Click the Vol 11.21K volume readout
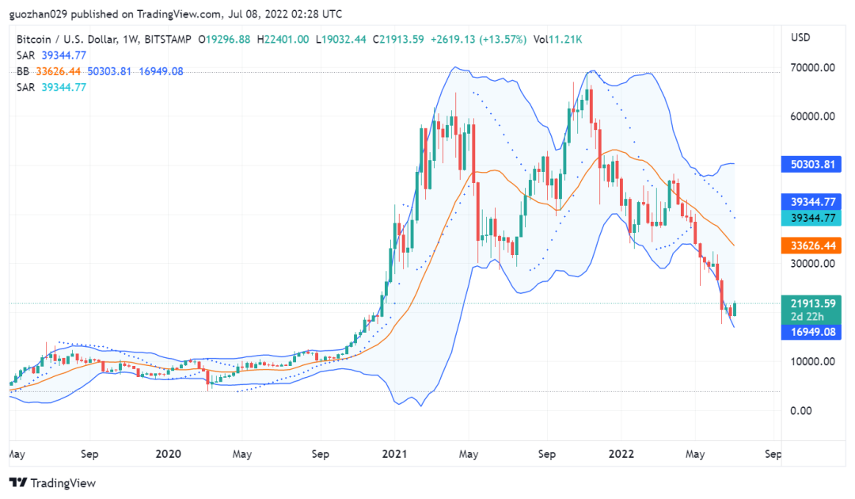Image resolution: width=855 pixels, height=499 pixels. point(558,40)
